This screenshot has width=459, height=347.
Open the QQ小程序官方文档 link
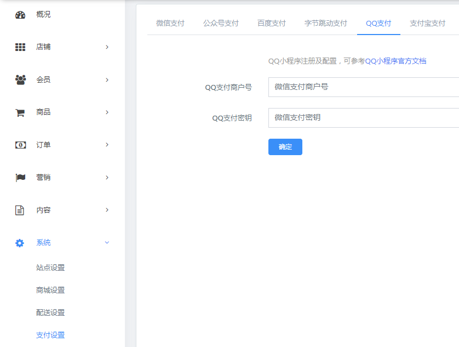(395, 61)
